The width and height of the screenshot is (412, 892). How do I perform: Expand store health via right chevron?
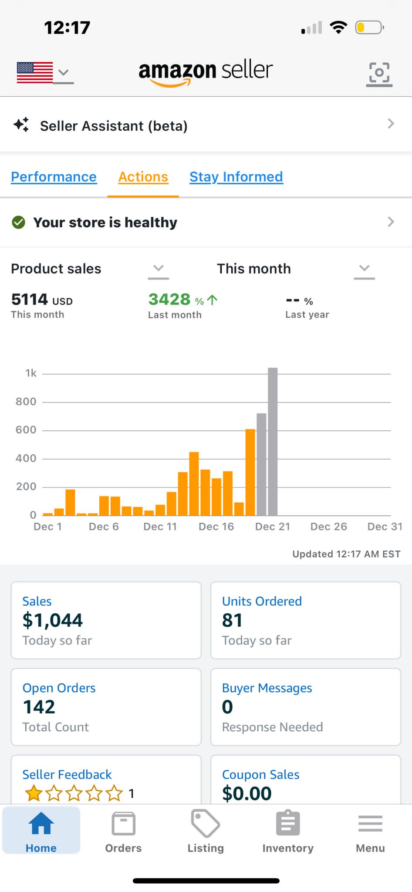point(391,222)
